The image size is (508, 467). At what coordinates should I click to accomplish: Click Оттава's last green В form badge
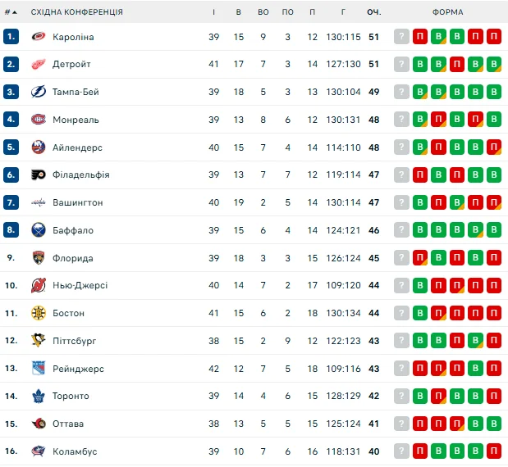point(493,424)
